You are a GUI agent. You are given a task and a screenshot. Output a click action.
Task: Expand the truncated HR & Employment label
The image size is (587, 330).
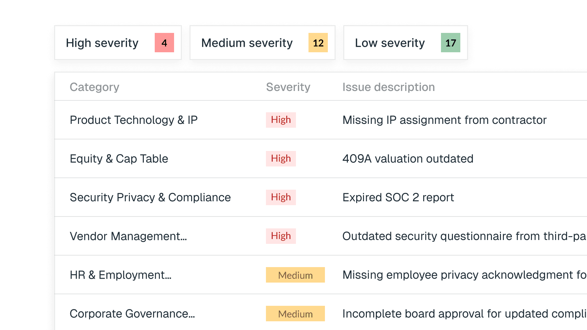pyautogui.click(x=121, y=275)
